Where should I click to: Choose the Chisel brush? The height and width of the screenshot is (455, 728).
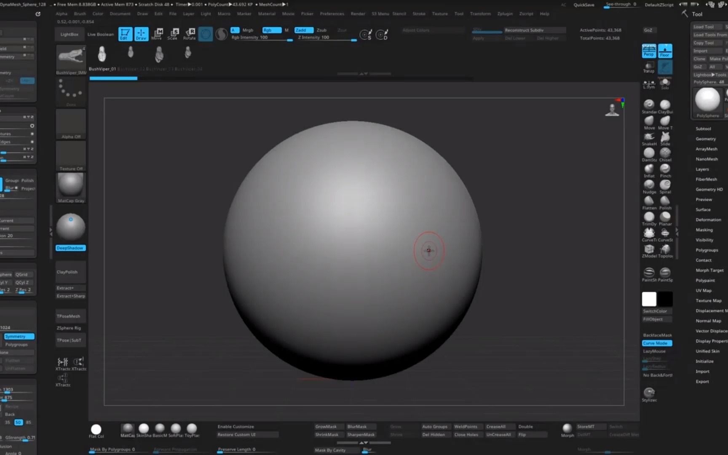[x=665, y=155]
